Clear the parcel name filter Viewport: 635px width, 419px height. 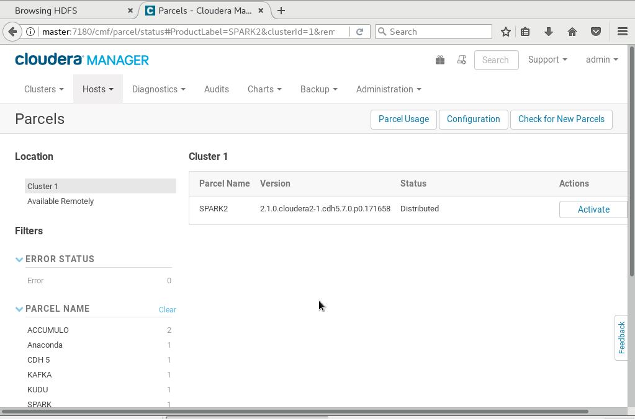pyautogui.click(x=167, y=309)
